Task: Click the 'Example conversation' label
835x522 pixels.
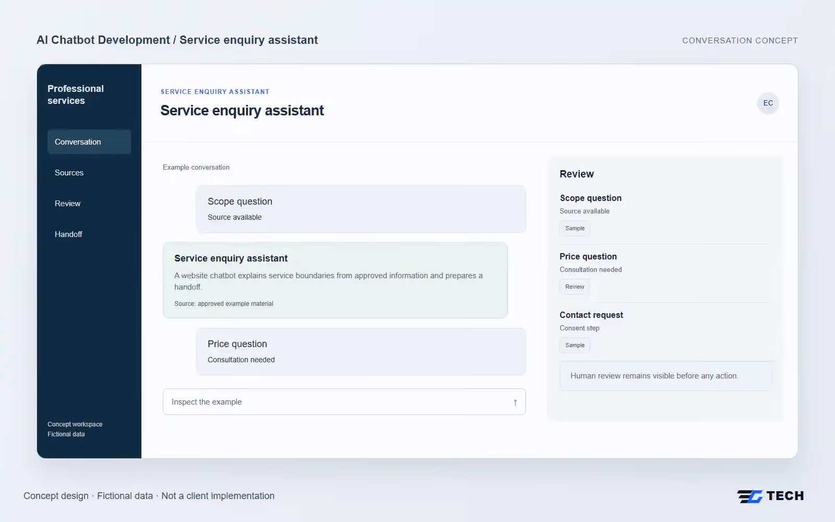Action: pos(196,168)
